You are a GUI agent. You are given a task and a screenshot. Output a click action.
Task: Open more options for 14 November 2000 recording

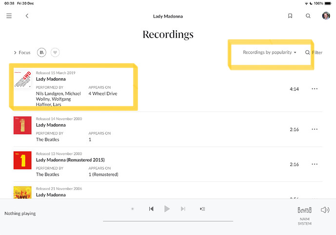point(315,129)
